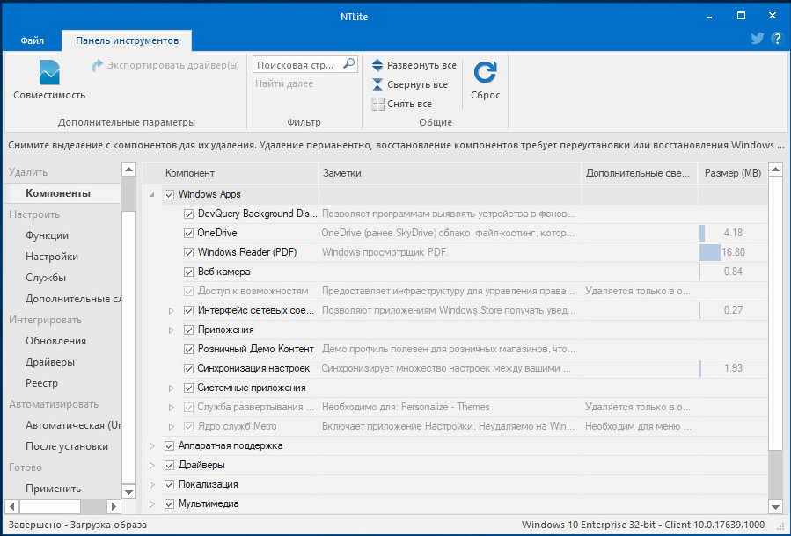The image size is (791, 536).
Task: Uncheck Интерфейс сетевых соединений checkbox
Action: coord(188,310)
